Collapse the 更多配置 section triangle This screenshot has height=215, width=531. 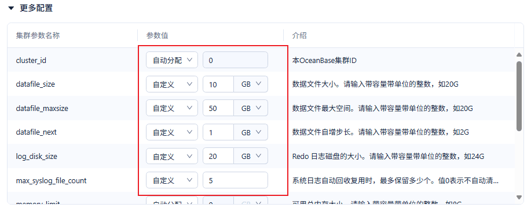[x=12, y=9]
